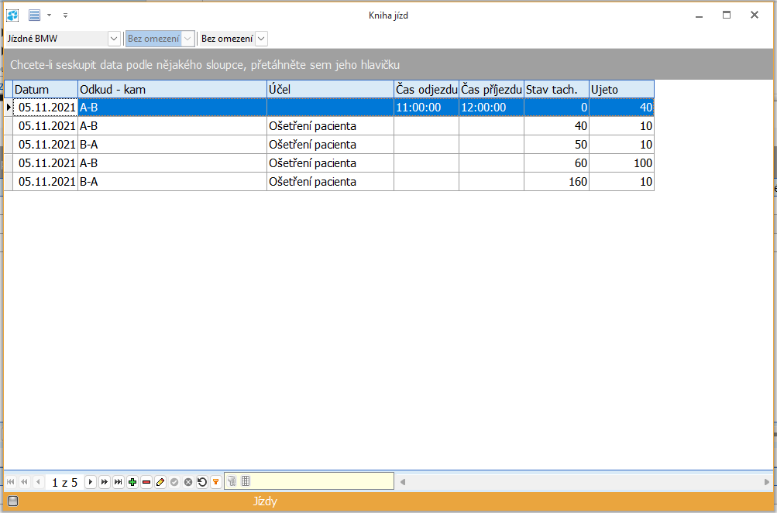Viewport: 777px width, 513px height.
Task: Add a new trip record
Action: click(x=132, y=482)
